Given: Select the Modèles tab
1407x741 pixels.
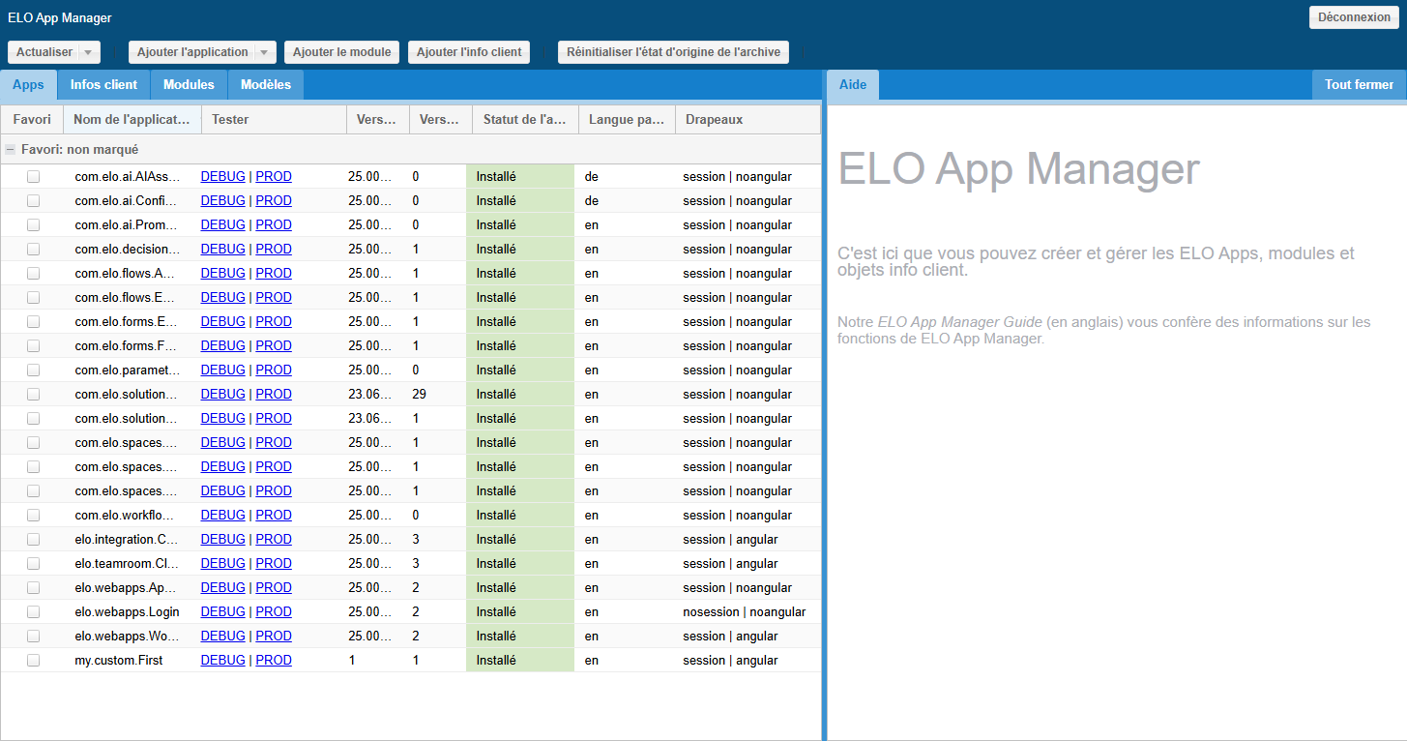Looking at the screenshot, I should click(264, 84).
